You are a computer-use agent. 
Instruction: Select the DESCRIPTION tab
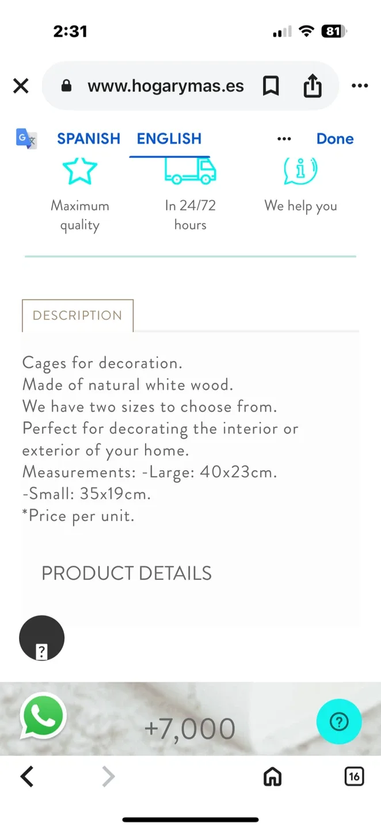77,315
